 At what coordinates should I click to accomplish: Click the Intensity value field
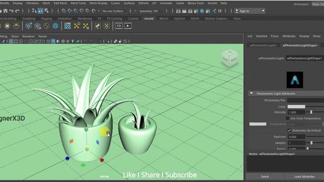(x=296, y=112)
